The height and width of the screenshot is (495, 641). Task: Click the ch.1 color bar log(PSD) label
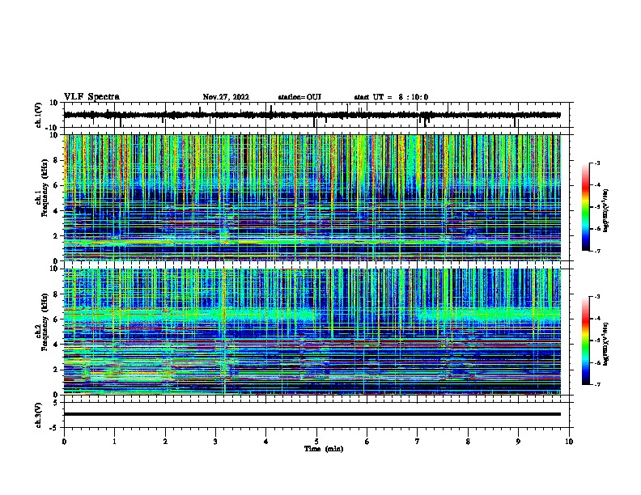click(606, 210)
